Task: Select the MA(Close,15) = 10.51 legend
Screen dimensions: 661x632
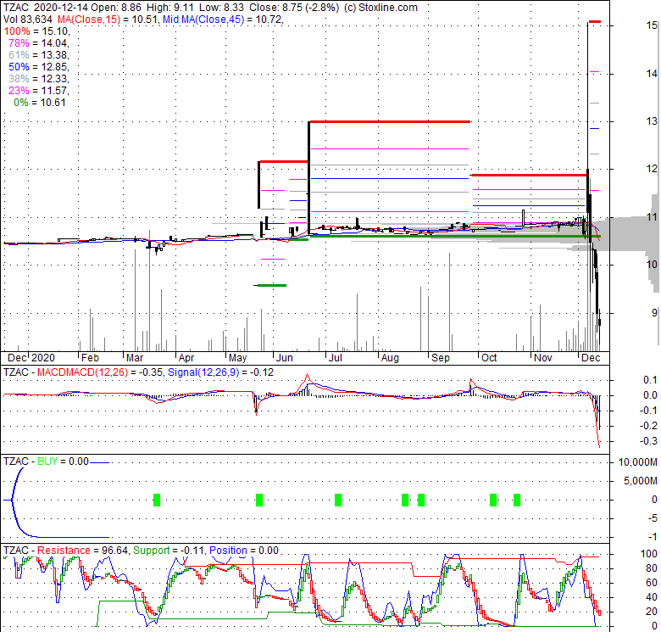Action: point(107,19)
